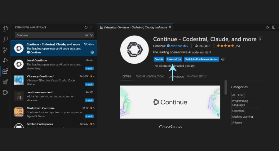
Task: Click the Programming Languages category tag
Action: click(246, 103)
